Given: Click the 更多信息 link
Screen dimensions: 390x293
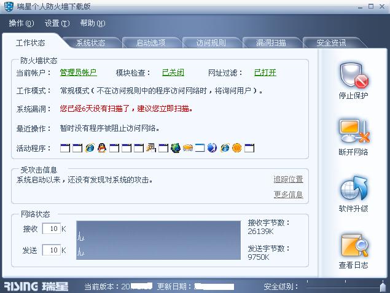Looking at the screenshot, I should pyautogui.click(x=288, y=195).
